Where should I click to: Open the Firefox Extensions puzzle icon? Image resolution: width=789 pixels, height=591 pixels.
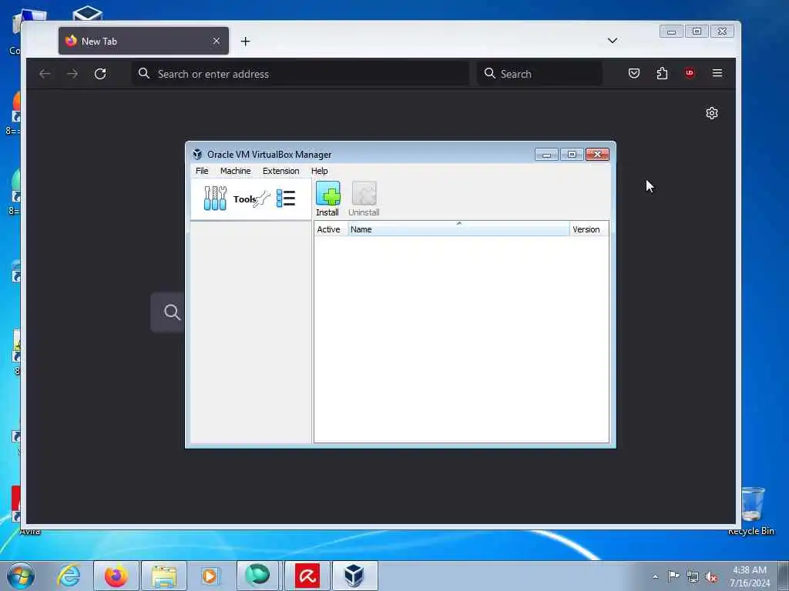[x=662, y=73]
